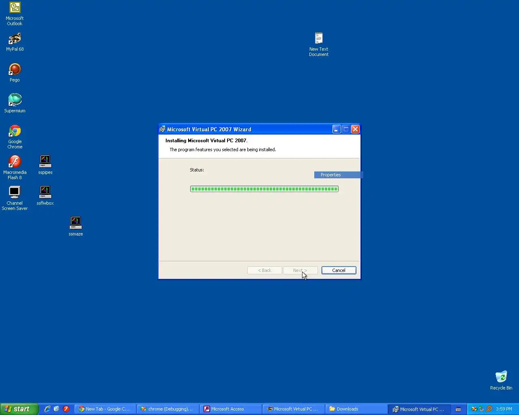Switch to Microsoft Access taskbar item
This screenshot has height=415, width=519.
(230, 409)
